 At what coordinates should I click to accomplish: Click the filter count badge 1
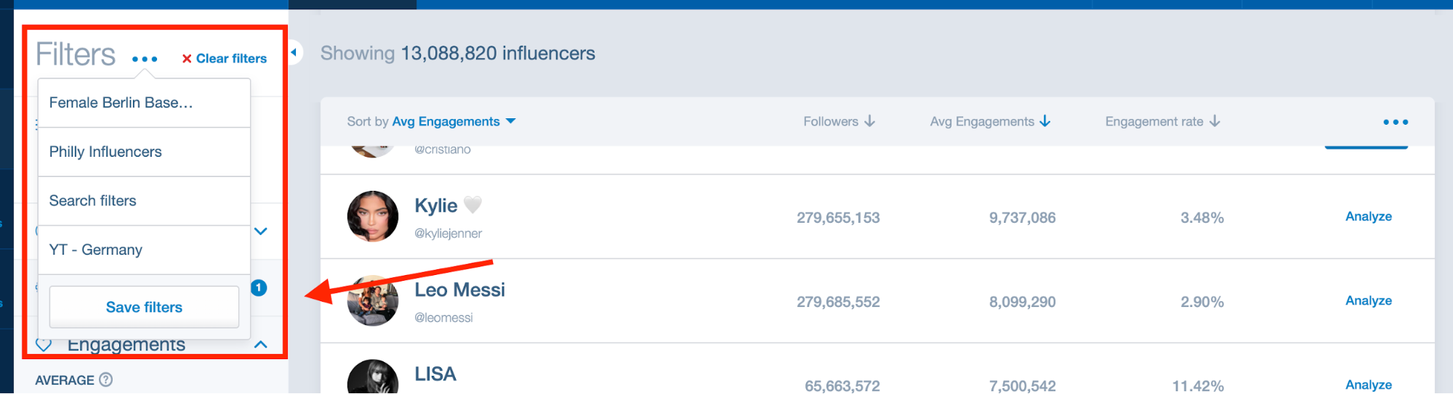259,288
